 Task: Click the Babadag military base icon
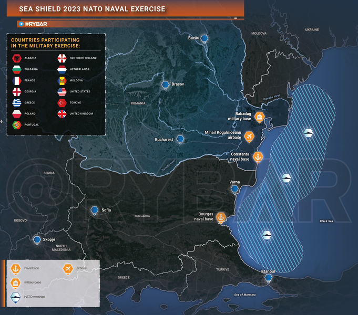pyautogui.click(x=259, y=118)
